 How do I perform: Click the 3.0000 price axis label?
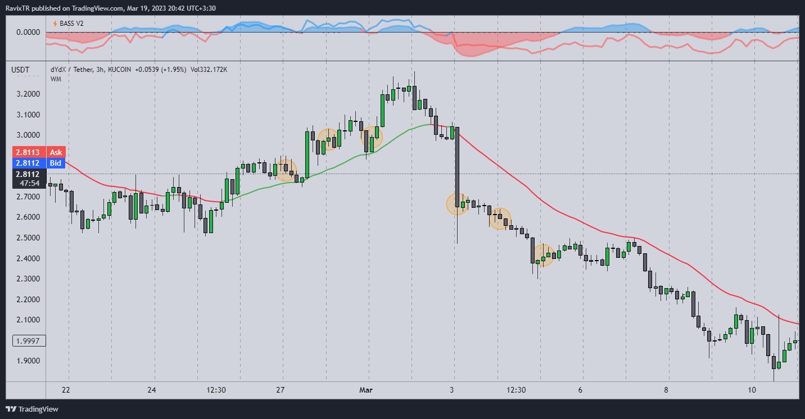pyautogui.click(x=28, y=135)
